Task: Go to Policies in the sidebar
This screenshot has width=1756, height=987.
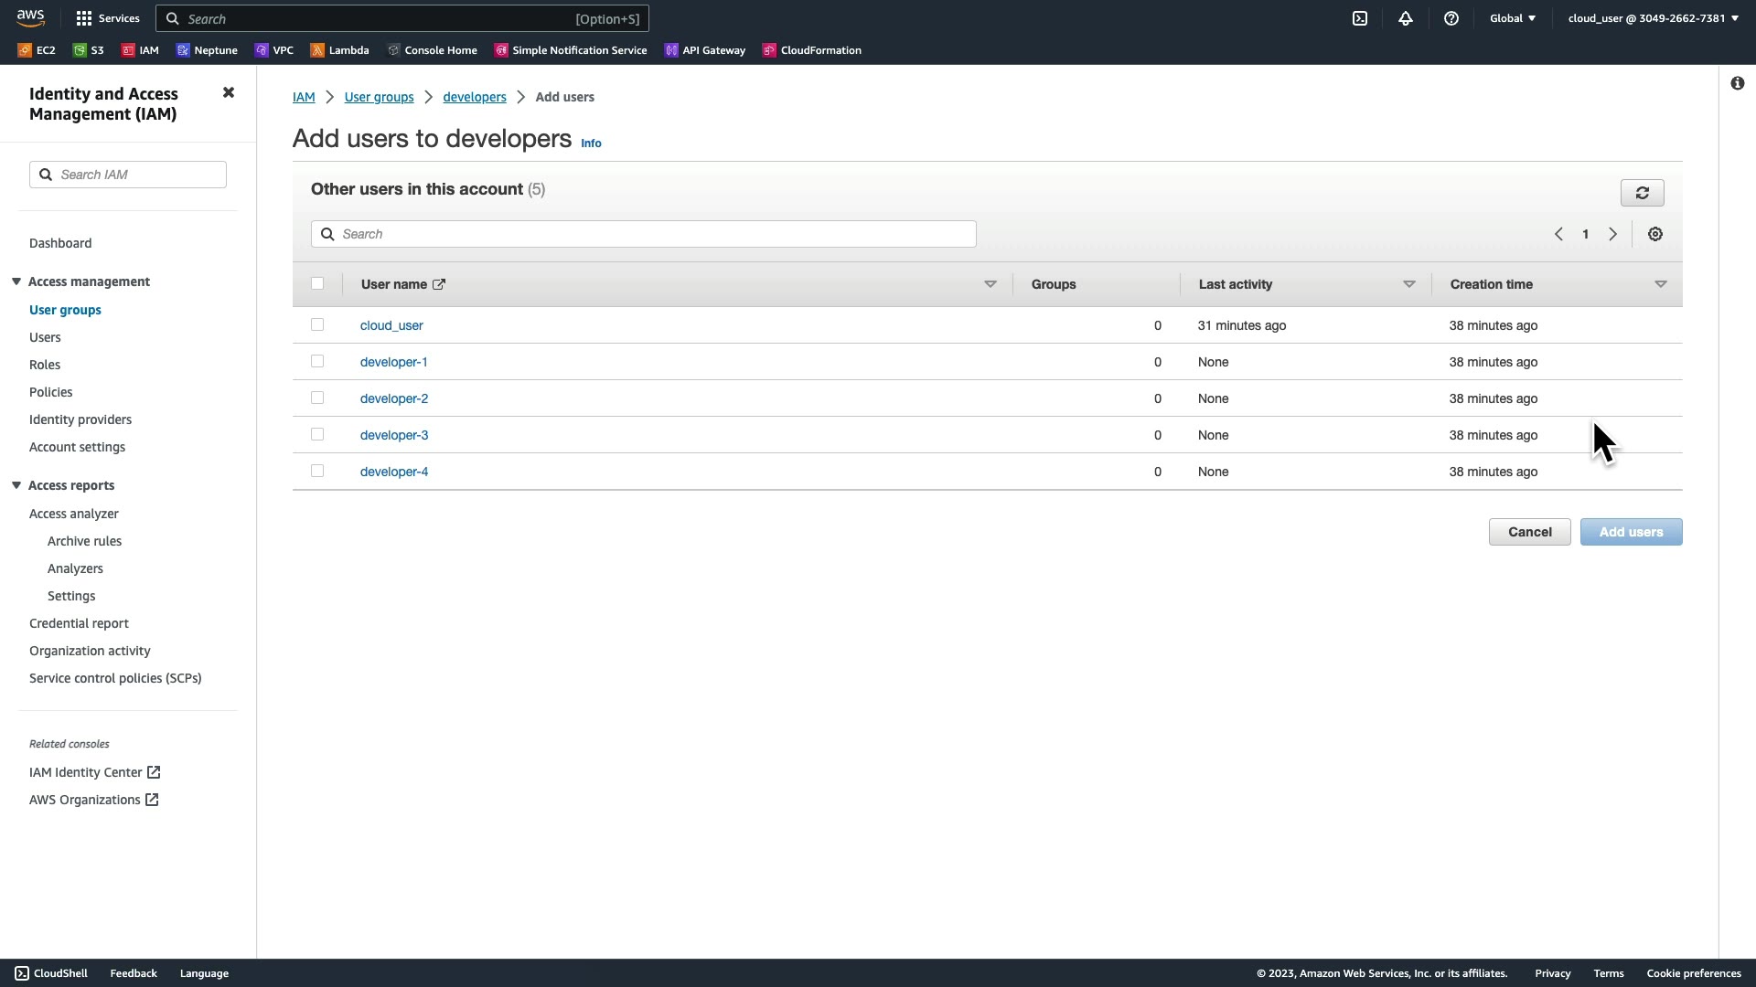Action: point(50,392)
